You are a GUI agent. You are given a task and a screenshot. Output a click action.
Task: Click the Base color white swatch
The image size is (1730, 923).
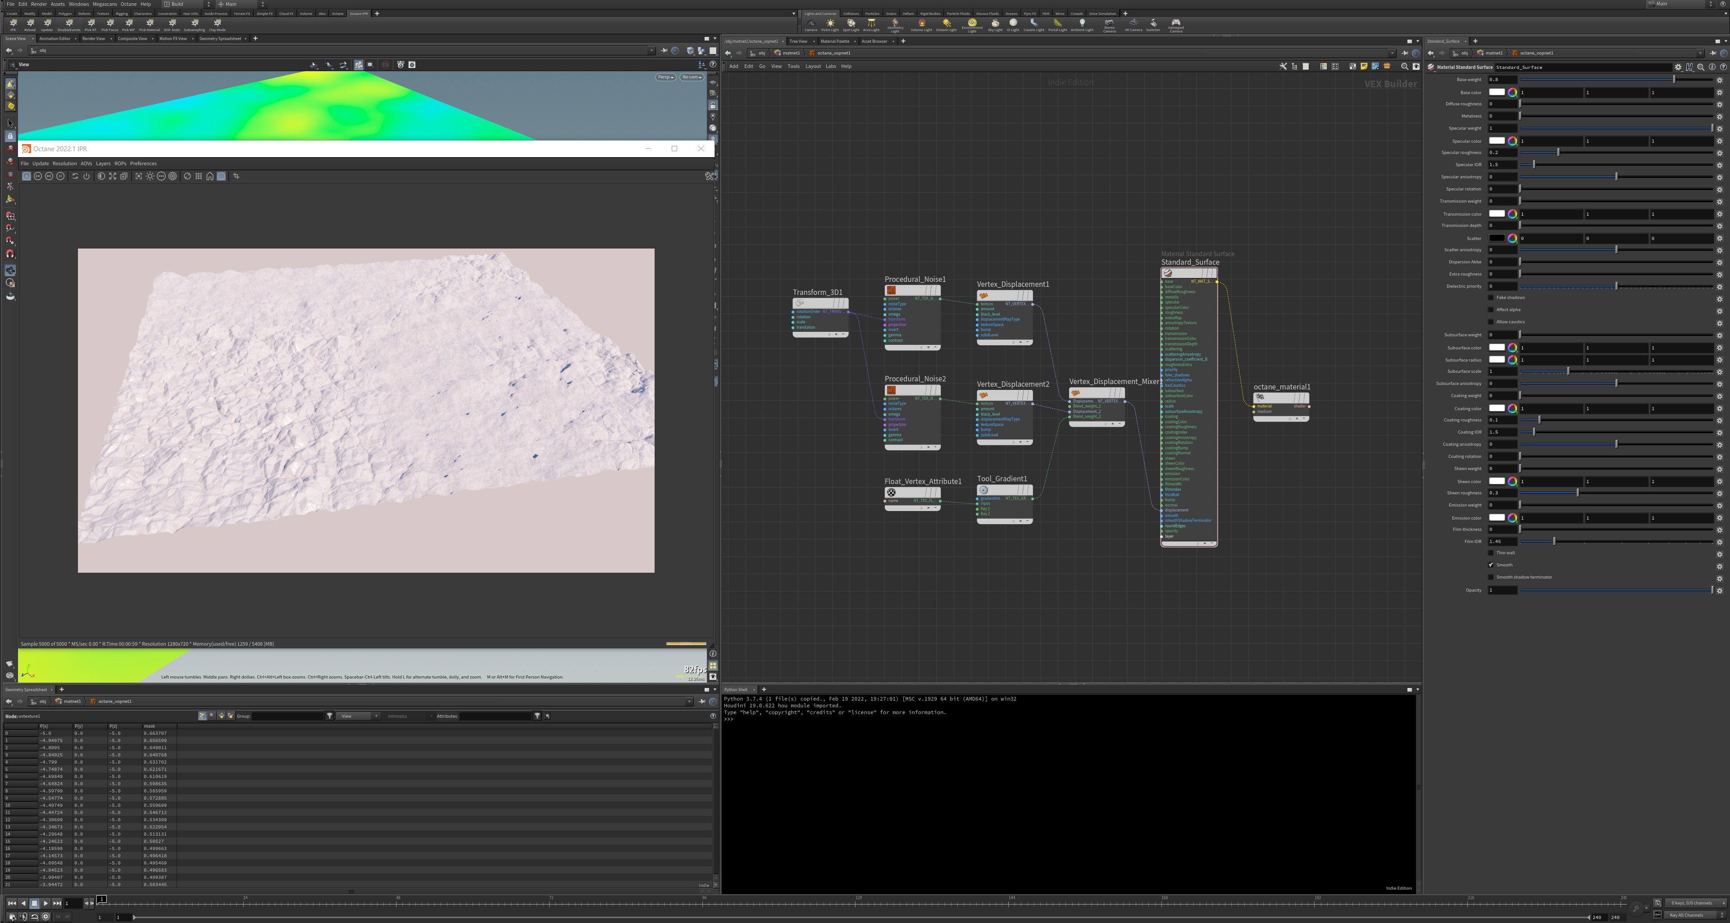click(x=1496, y=92)
